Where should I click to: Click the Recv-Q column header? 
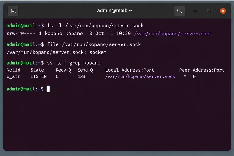click(x=63, y=70)
